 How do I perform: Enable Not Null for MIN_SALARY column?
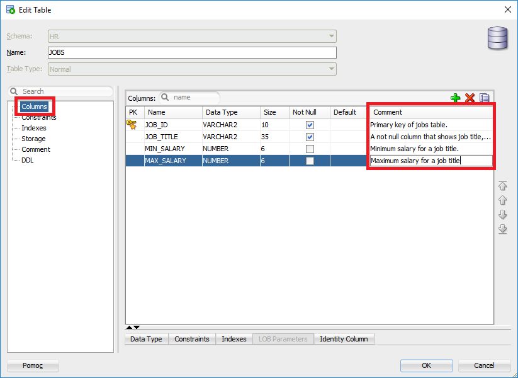[x=309, y=149]
